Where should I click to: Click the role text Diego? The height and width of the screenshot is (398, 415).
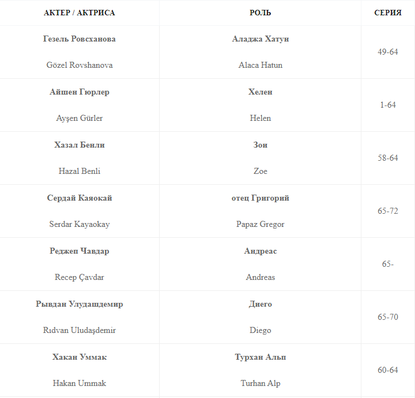pyautogui.click(x=260, y=330)
